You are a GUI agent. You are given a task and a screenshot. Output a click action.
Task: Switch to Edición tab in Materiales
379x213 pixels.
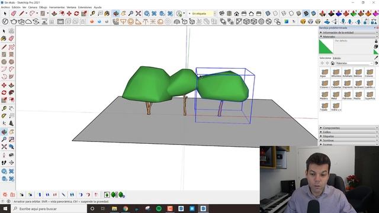pos(337,58)
